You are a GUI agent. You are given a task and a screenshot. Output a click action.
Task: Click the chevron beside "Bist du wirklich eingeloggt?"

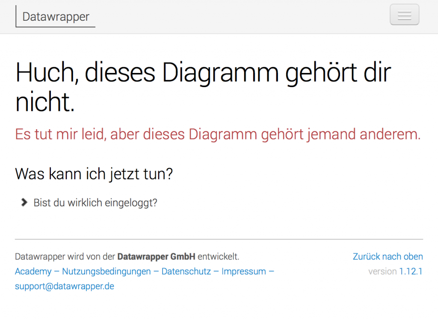[x=24, y=202]
